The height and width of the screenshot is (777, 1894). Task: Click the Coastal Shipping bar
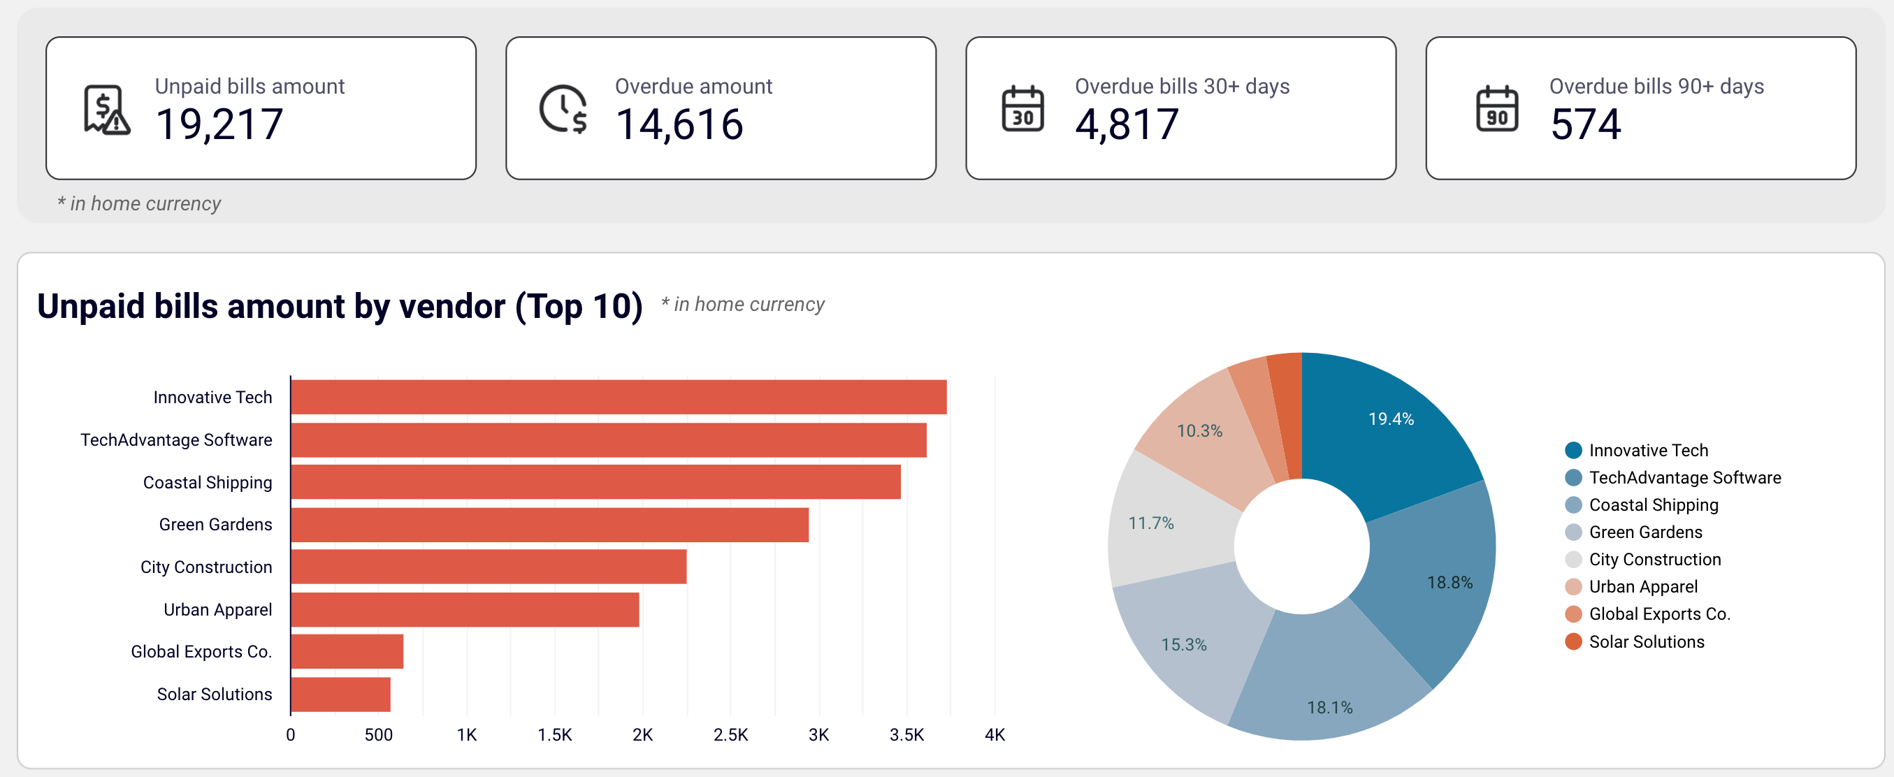[x=595, y=481]
